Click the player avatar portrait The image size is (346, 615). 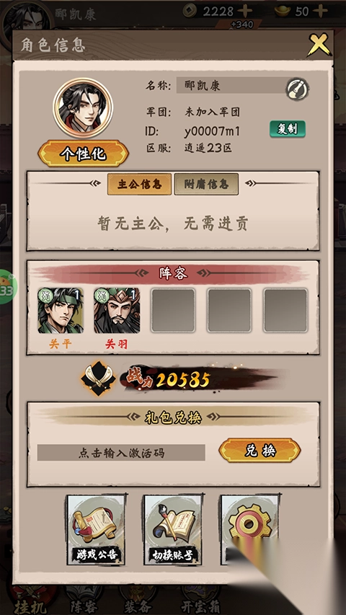point(83,107)
